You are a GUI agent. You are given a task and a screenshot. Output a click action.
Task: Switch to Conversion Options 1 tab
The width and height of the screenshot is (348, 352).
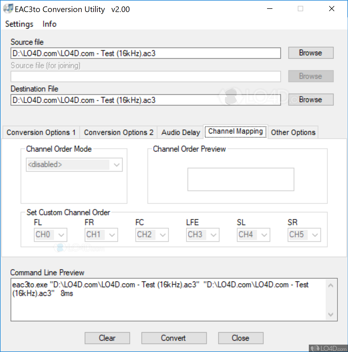point(41,132)
